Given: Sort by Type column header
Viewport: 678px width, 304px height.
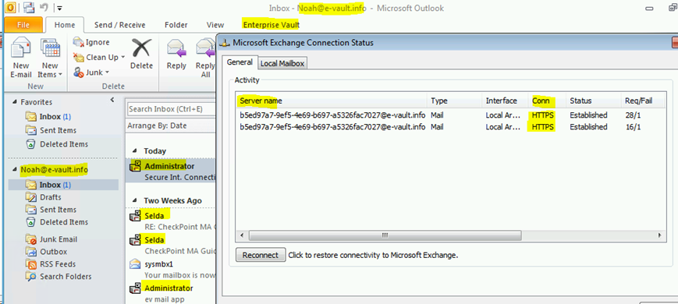Looking at the screenshot, I should pos(454,101).
